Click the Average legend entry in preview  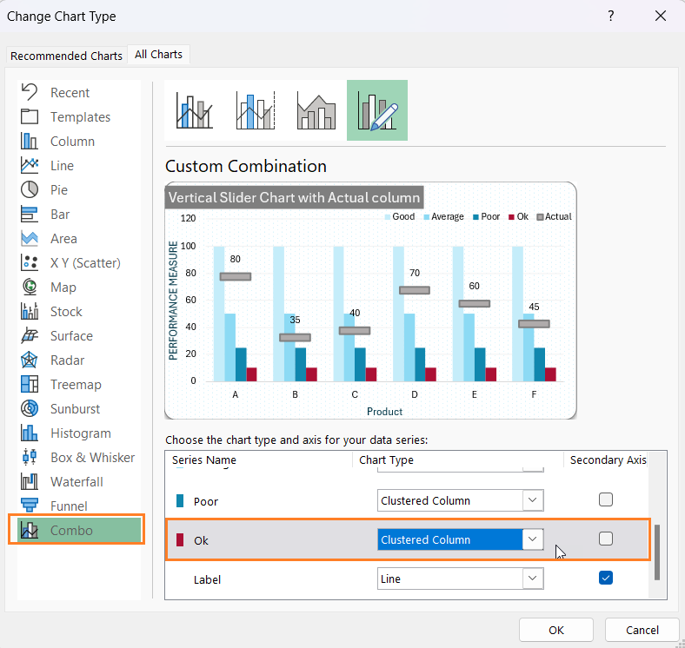[x=443, y=216]
